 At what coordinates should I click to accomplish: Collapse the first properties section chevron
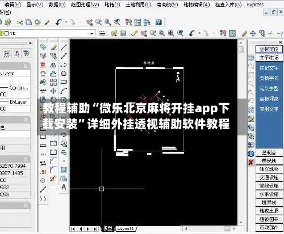(x=25, y=66)
